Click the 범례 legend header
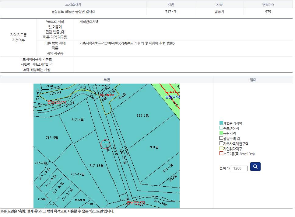Screen dimensions: 295x217 tap(253, 80)
